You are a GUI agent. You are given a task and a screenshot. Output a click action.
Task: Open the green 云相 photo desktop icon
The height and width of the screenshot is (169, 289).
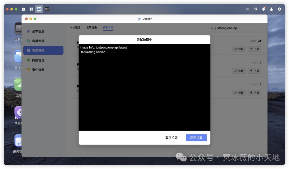(x=18, y=84)
